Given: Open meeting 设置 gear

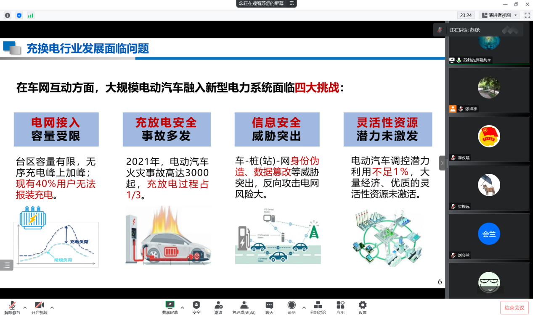Looking at the screenshot, I should pyautogui.click(x=363, y=307).
